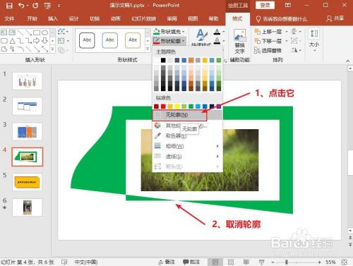The image size is (353, 266).
Task: Pick purple standard color swatch
Action: 219,107
